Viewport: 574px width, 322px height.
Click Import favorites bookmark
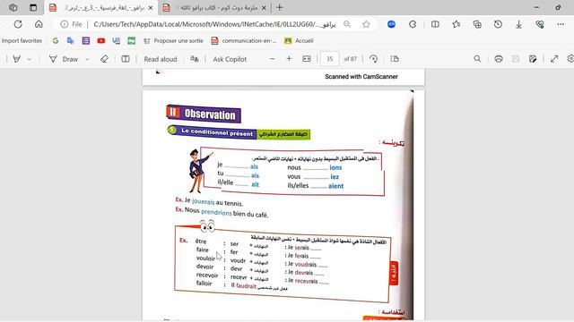pyautogui.click(x=22, y=40)
